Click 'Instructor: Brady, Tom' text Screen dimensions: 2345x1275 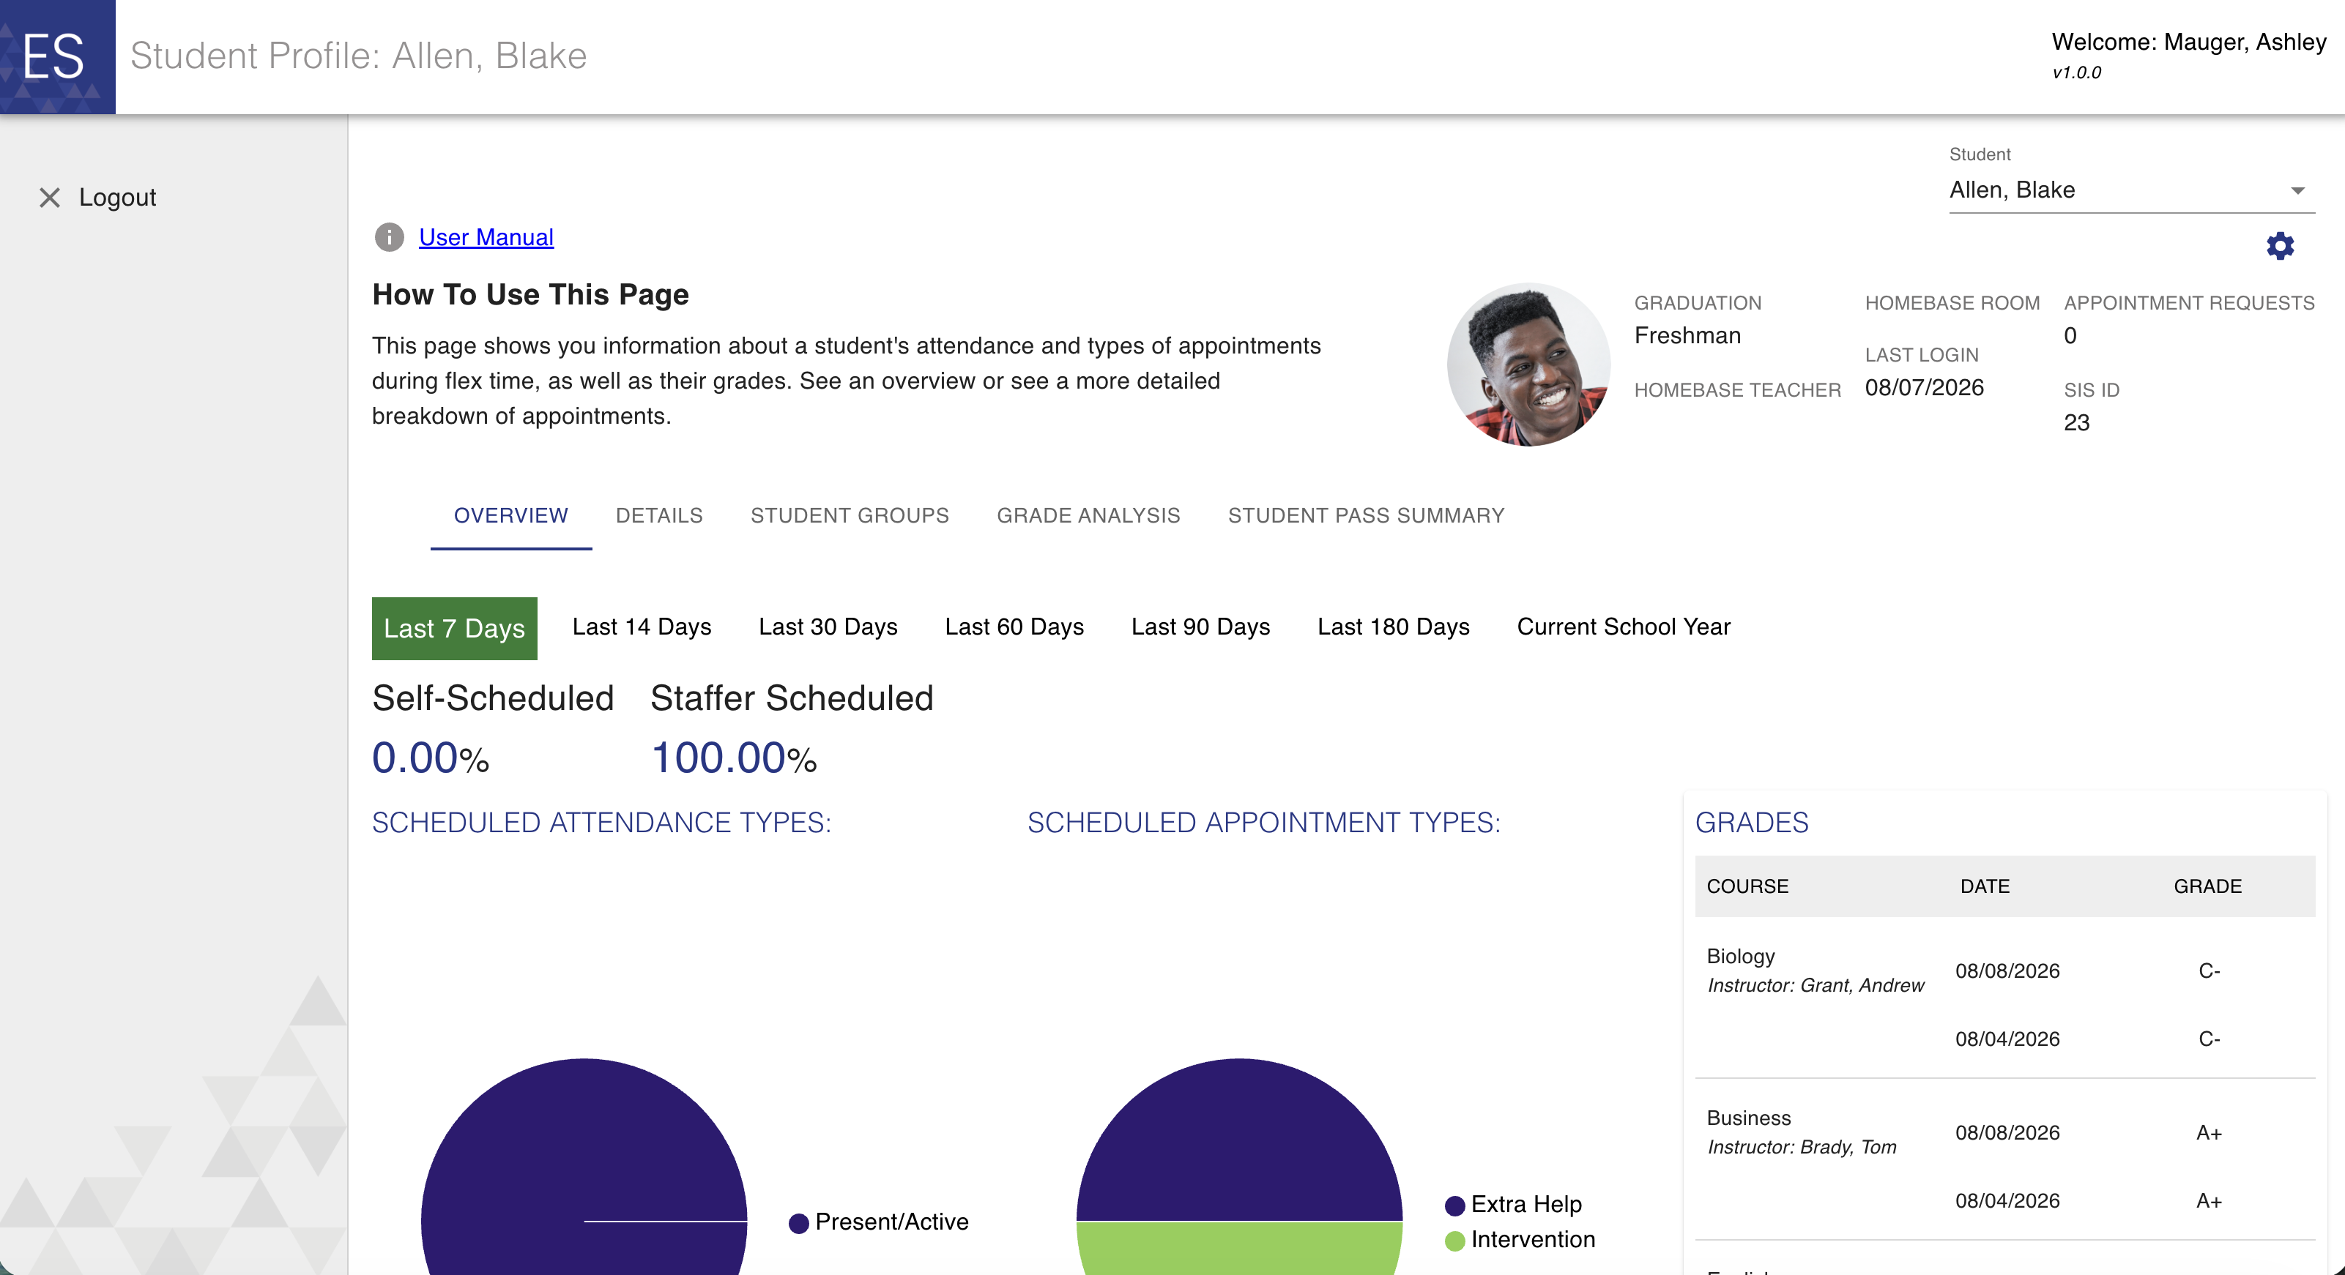[1802, 1148]
